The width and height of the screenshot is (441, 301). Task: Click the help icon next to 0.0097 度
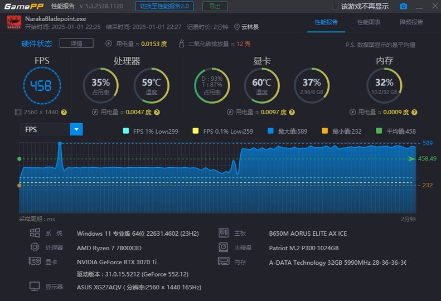pos(292,112)
